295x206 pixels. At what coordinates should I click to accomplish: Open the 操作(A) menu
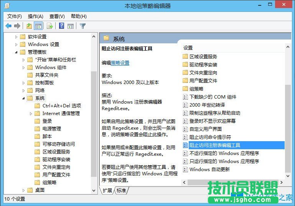pos(35,16)
